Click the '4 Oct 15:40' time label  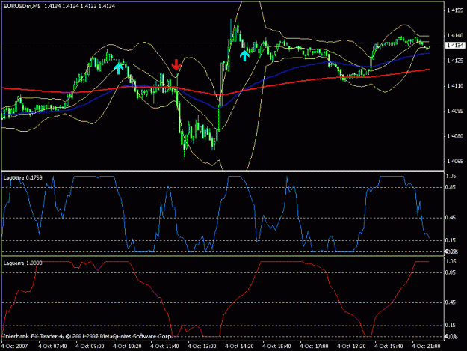[x=276, y=347]
